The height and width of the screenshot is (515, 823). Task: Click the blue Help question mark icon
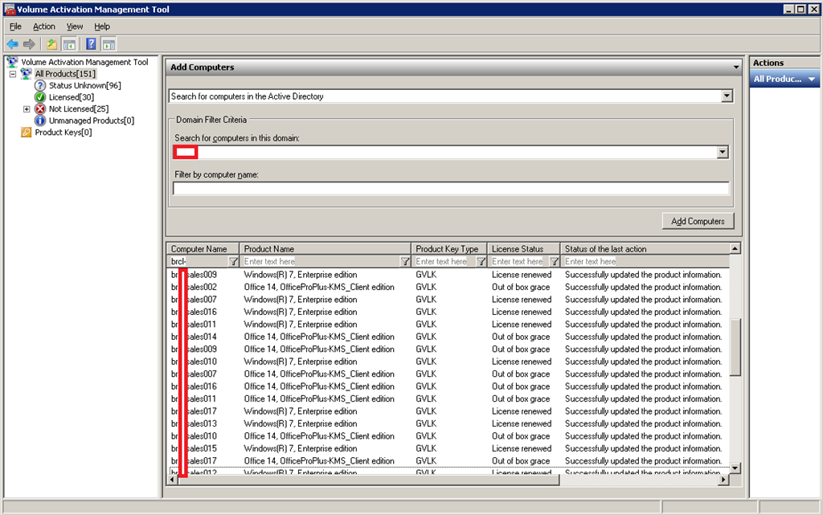tap(91, 44)
